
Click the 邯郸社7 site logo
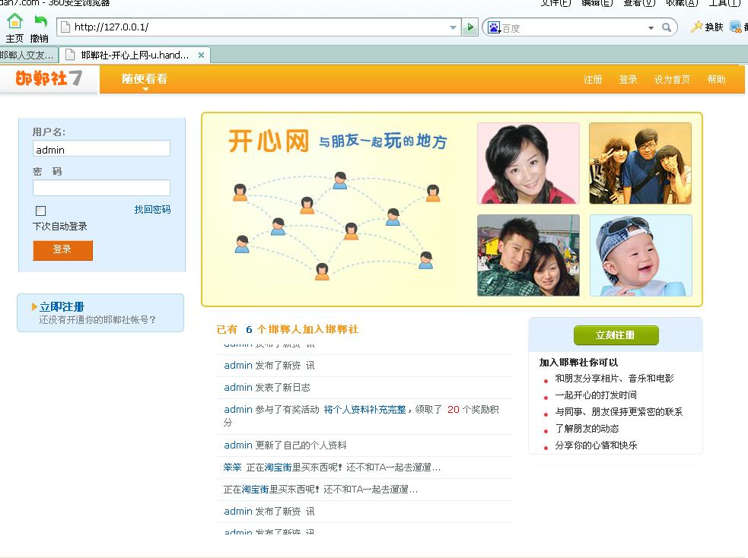tap(49, 78)
